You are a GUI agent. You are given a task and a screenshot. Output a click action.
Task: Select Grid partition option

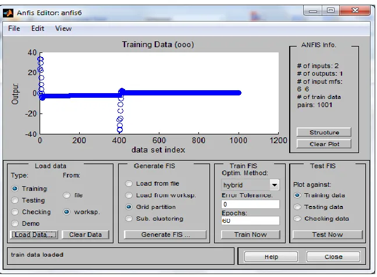click(129, 207)
